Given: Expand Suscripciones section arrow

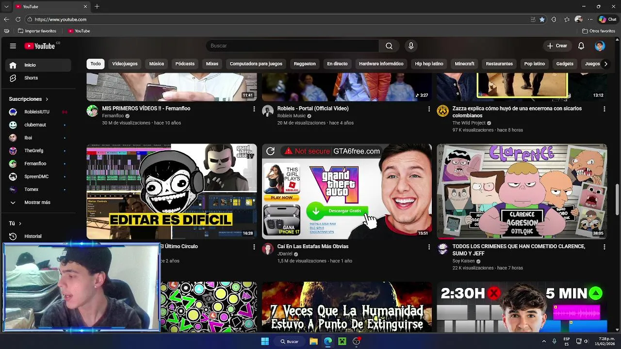Looking at the screenshot, I should [x=47, y=99].
